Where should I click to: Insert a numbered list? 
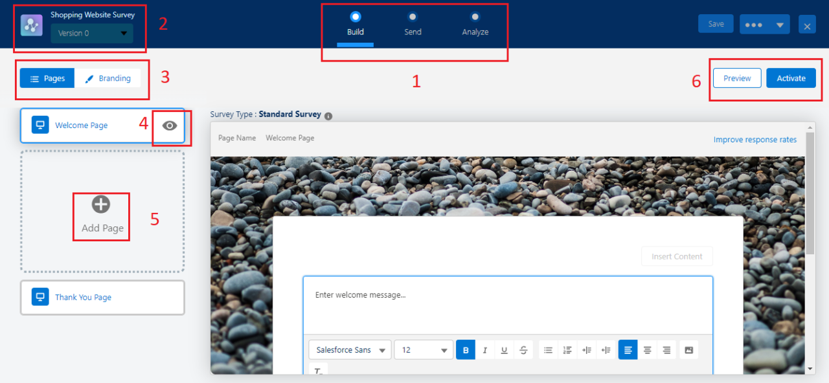coord(567,349)
